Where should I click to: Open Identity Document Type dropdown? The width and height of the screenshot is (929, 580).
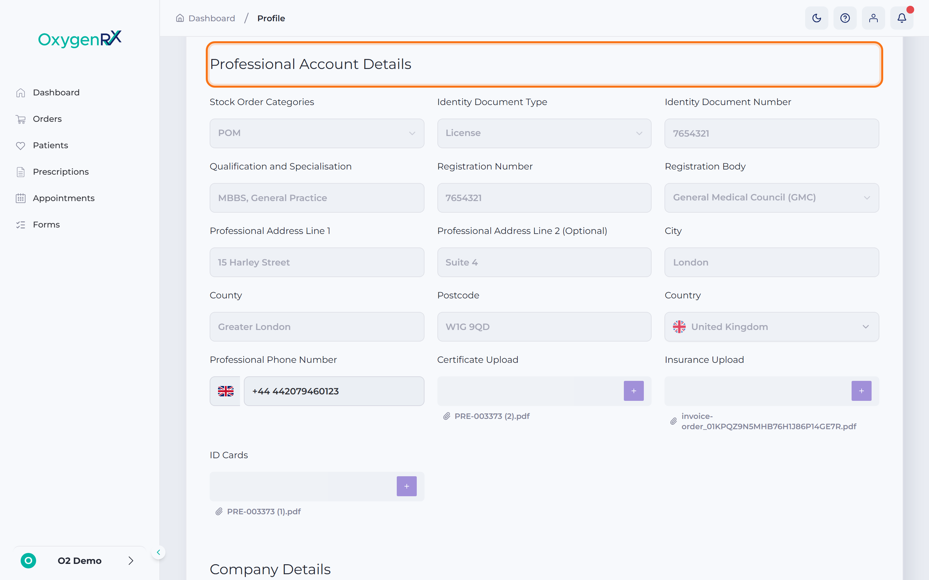coord(544,133)
